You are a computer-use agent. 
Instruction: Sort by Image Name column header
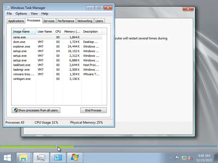[24, 32]
